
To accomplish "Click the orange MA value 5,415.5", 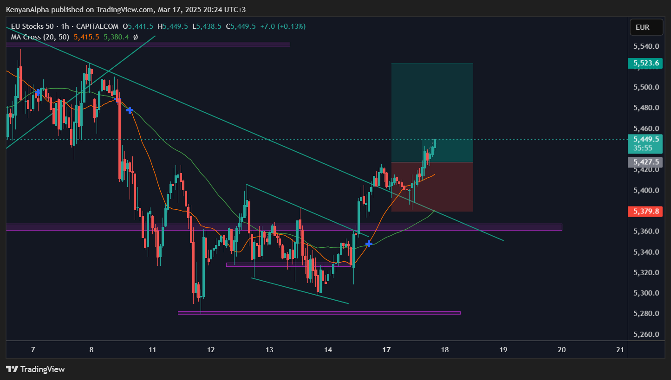I will (x=86, y=37).
